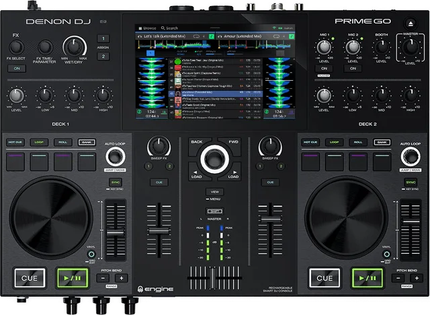Image resolution: width=430 pixels, height=315 pixels.
Task: Tap the Deck 2 CUE button
Action: coord(325,278)
